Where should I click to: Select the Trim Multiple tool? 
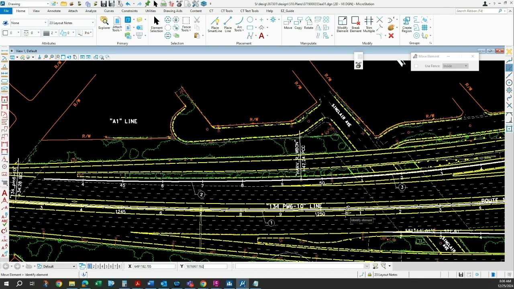369,24
